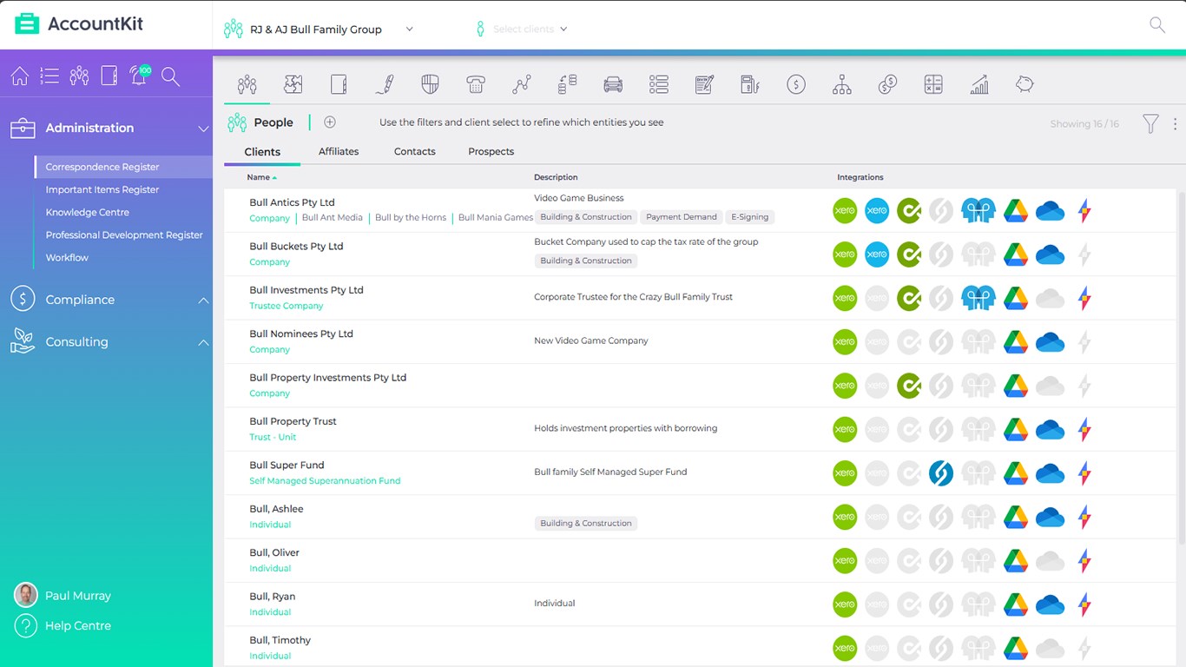Enable blue Xero integration for Bull Nominees

click(877, 342)
